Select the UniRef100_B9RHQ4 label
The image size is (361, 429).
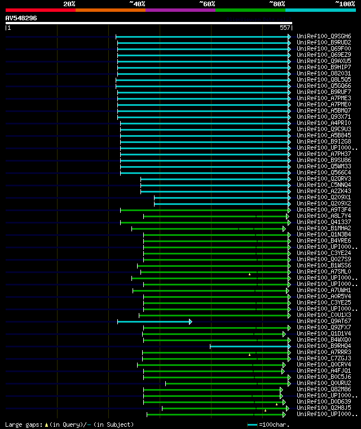pos(324,346)
